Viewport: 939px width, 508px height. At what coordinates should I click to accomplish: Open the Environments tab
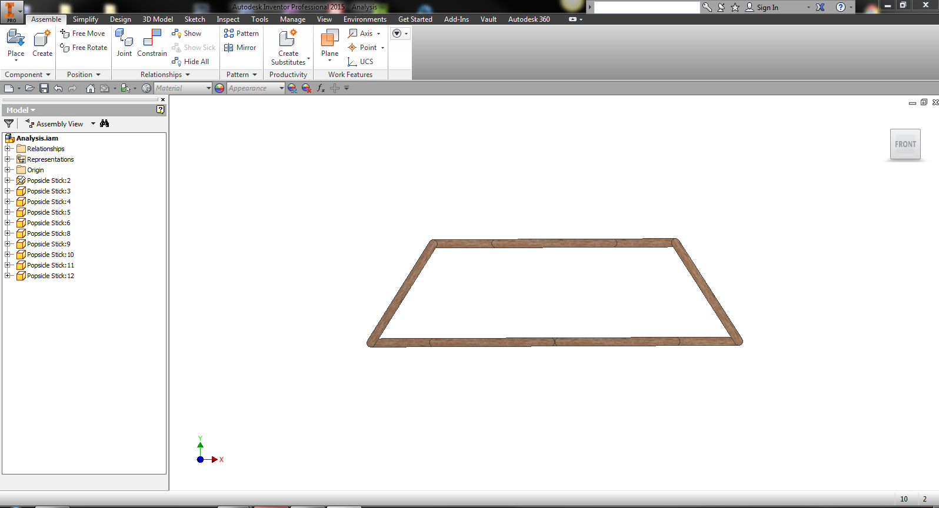365,19
